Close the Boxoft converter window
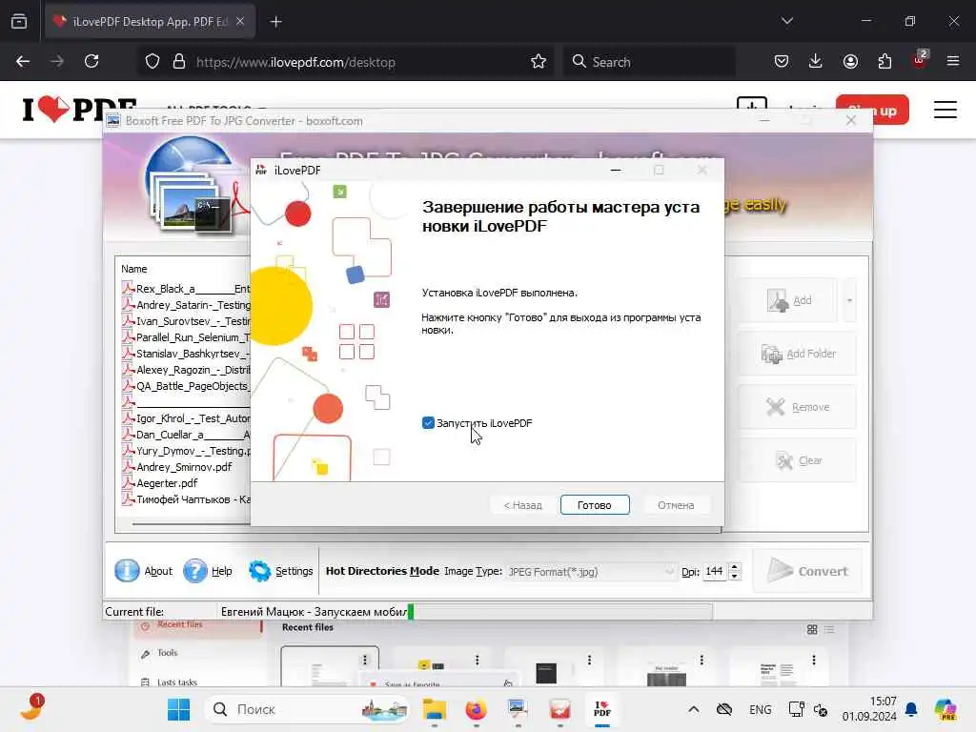The image size is (976, 732). click(851, 121)
